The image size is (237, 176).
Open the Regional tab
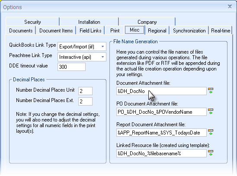click(157, 31)
